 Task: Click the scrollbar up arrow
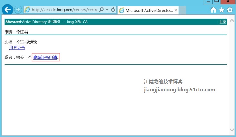tap(232, 20)
